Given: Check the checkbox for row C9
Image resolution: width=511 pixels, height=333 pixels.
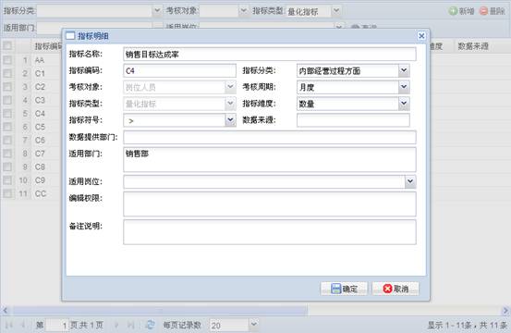Looking at the screenshot, I should point(7,180).
